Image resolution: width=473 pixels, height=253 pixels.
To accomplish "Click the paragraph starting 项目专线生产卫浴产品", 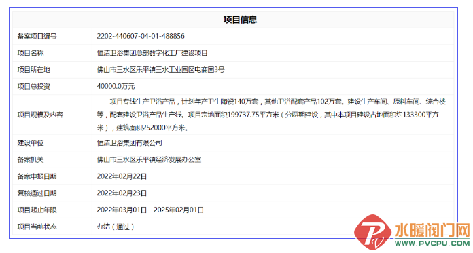I will pos(271,115).
